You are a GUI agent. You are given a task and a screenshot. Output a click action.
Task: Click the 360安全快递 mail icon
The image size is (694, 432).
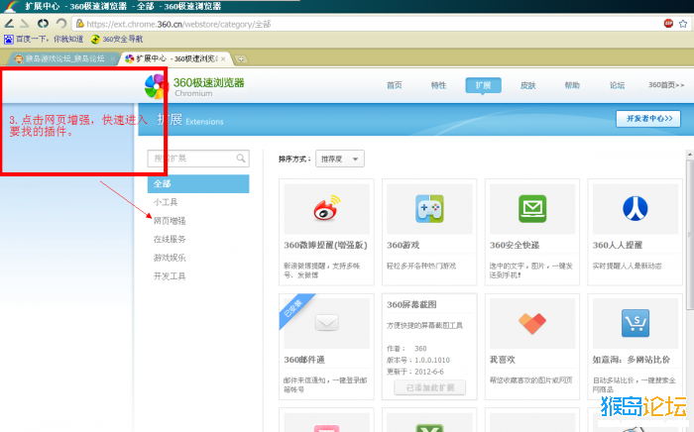pyautogui.click(x=532, y=208)
